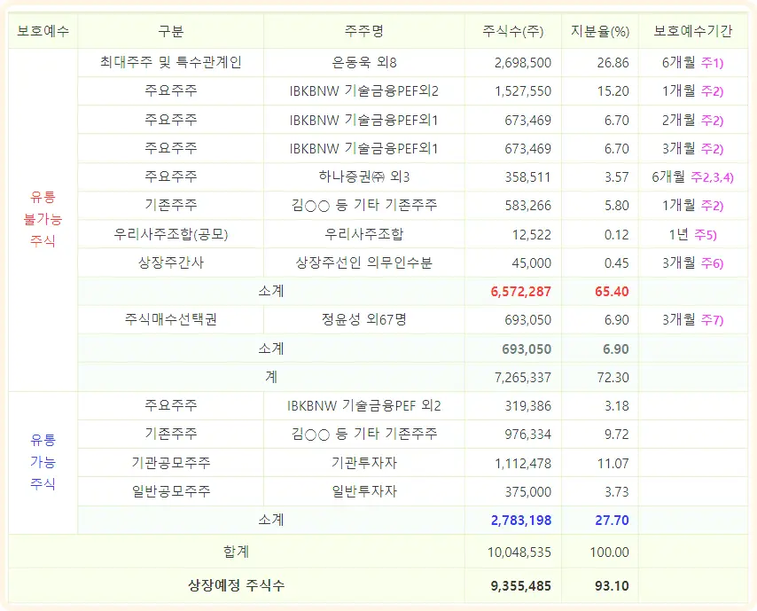Select the 정윤성 외67명 stock option holder

(364, 317)
